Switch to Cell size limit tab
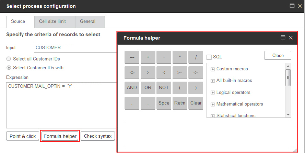The image size is (305, 153). click(x=55, y=21)
